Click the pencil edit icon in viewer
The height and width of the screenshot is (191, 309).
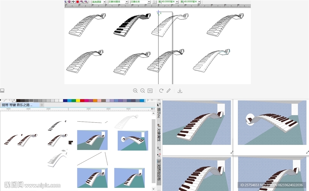click(168, 91)
